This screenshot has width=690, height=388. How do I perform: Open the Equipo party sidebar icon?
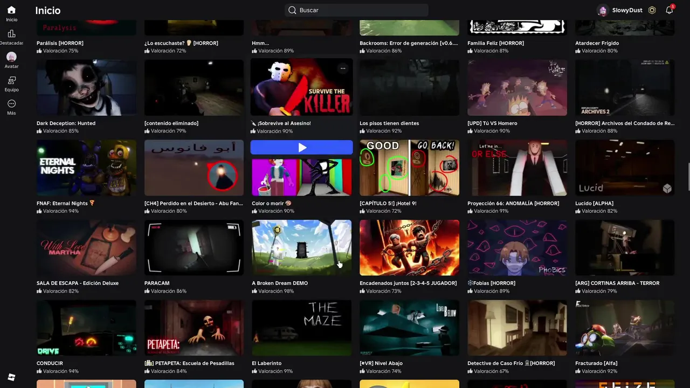11,80
